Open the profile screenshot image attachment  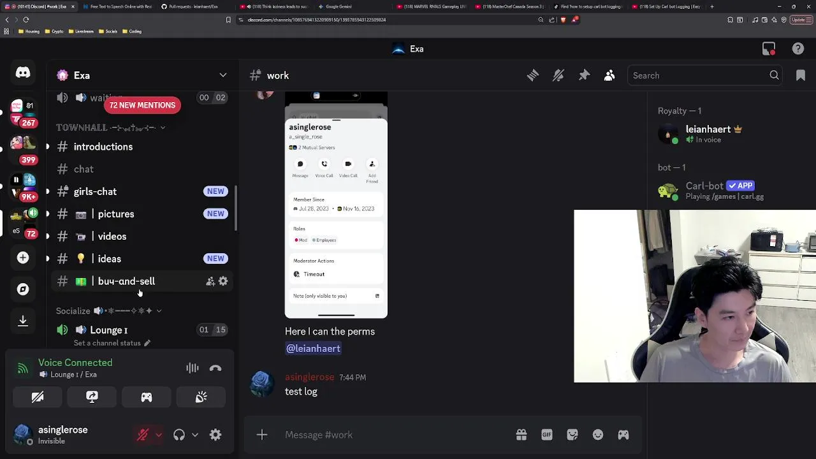tap(336, 205)
